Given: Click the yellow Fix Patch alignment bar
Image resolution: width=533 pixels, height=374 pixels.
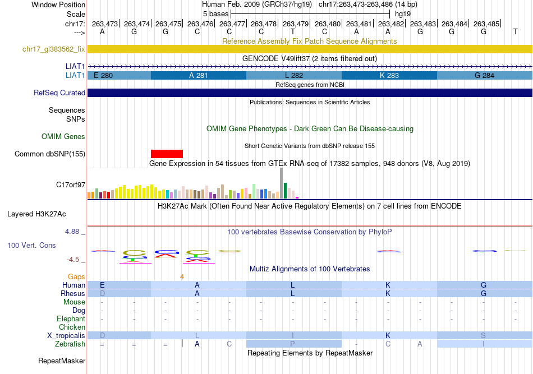Looking at the screenshot, I should pyautogui.click(x=310, y=49).
